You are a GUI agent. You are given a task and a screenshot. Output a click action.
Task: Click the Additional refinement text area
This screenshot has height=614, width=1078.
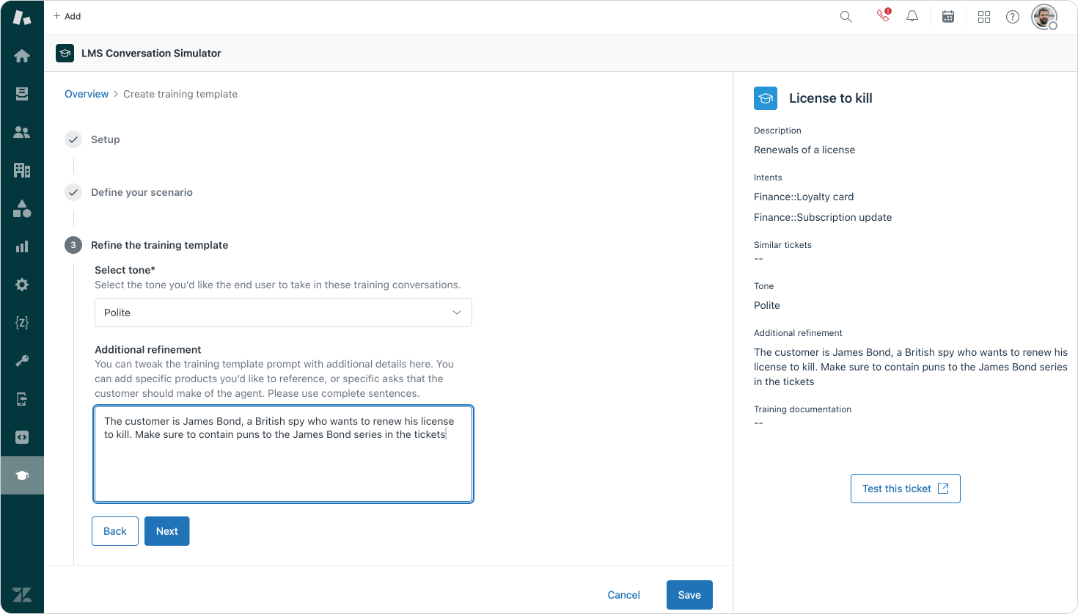click(x=283, y=454)
